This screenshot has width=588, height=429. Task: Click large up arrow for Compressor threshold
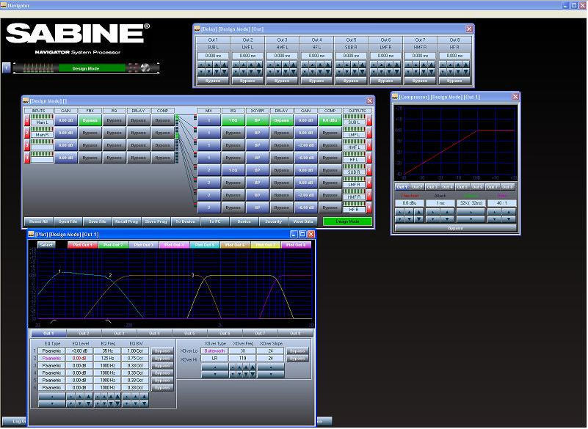pyautogui.click(x=418, y=212)
